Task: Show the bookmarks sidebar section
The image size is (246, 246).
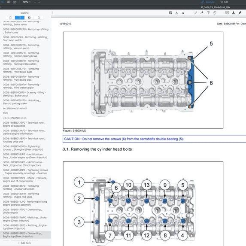Action: pos(10,18)
